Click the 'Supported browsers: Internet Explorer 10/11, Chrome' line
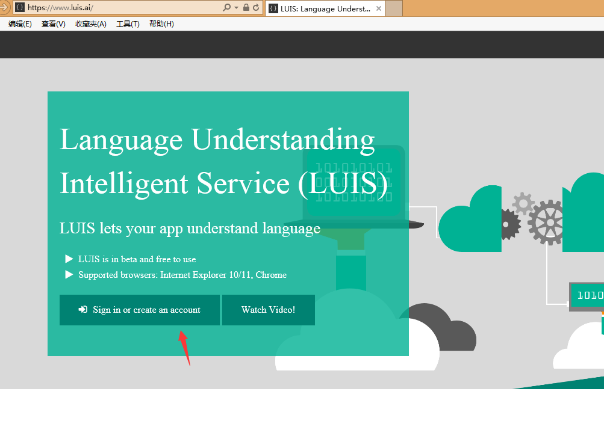This screenshot has width=604, height=421. point(182,275)
